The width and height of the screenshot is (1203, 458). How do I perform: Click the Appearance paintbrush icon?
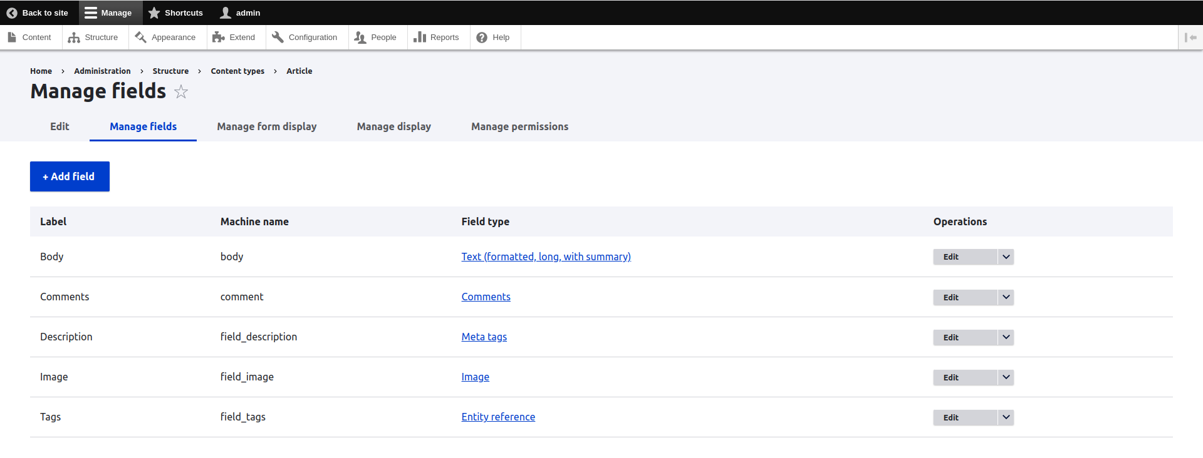click(140, 37)
